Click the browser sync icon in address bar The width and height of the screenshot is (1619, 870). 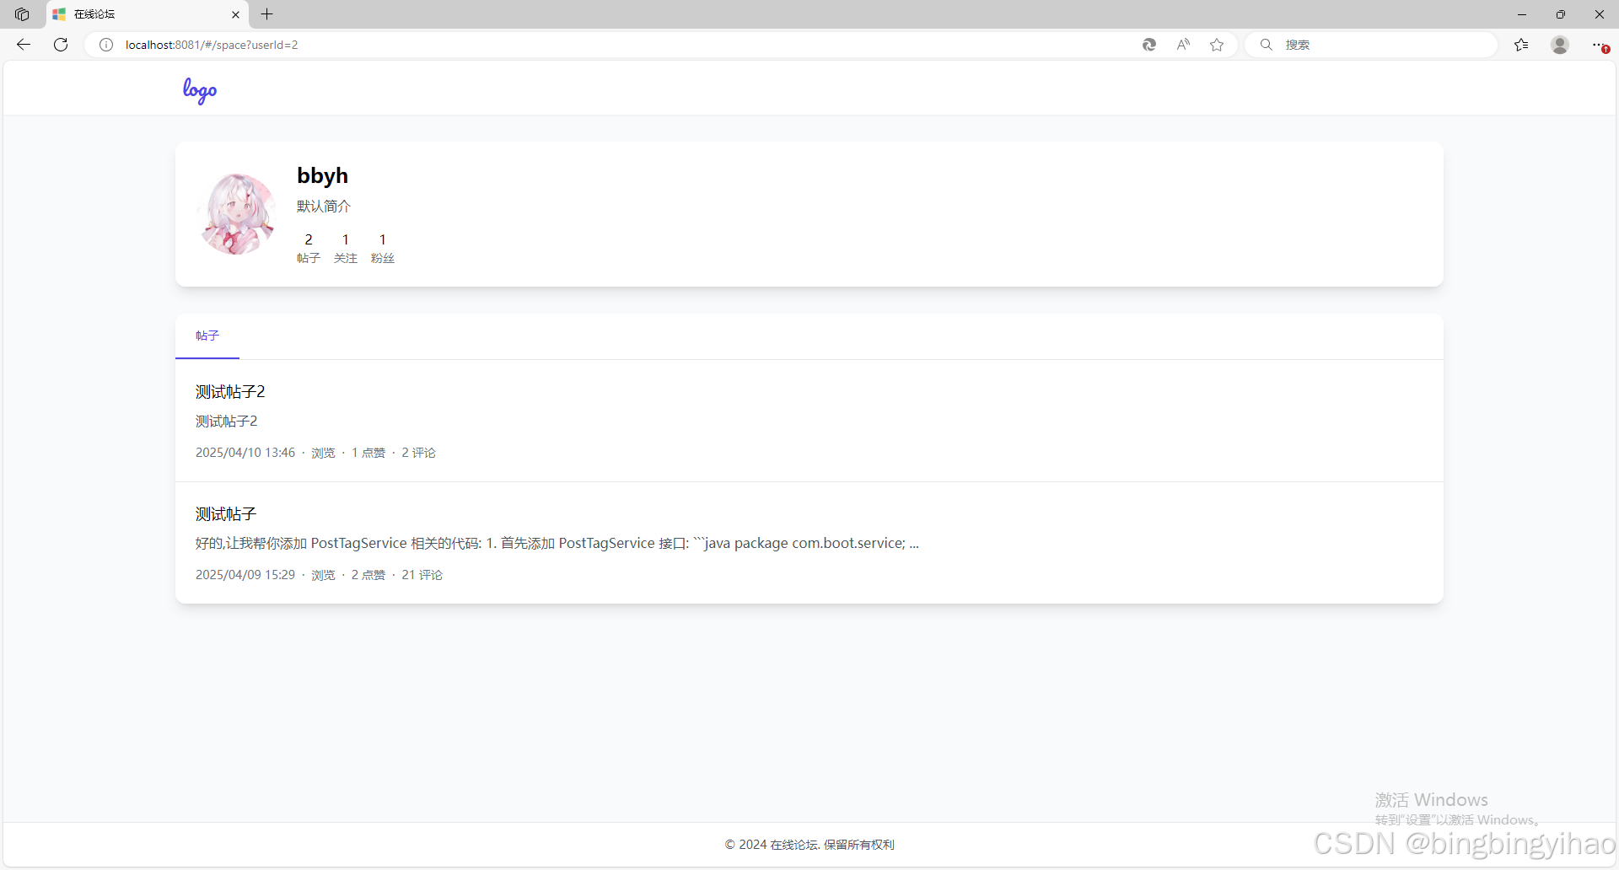coord(1149,45)
